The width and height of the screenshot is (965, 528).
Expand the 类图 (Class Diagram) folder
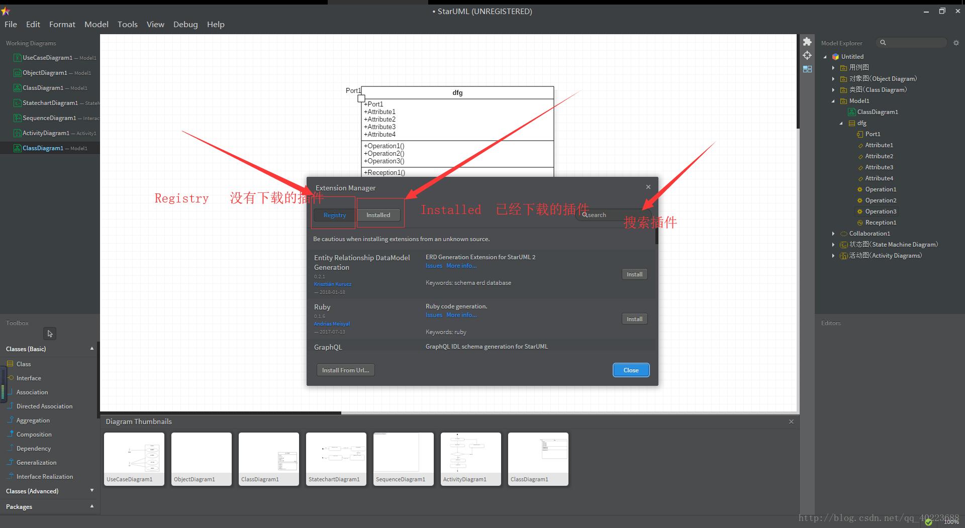pos(833,90)
